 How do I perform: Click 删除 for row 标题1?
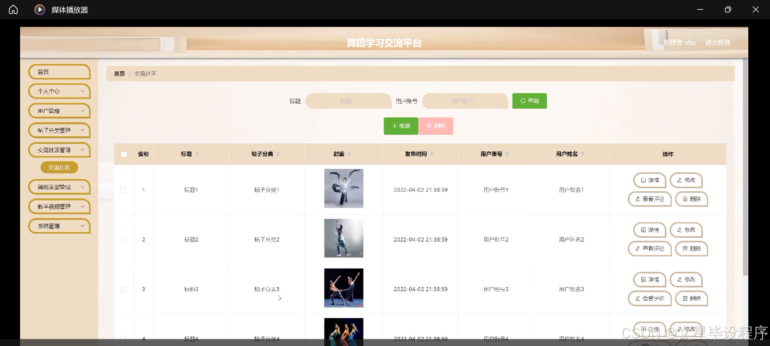[x=691, y=199]
